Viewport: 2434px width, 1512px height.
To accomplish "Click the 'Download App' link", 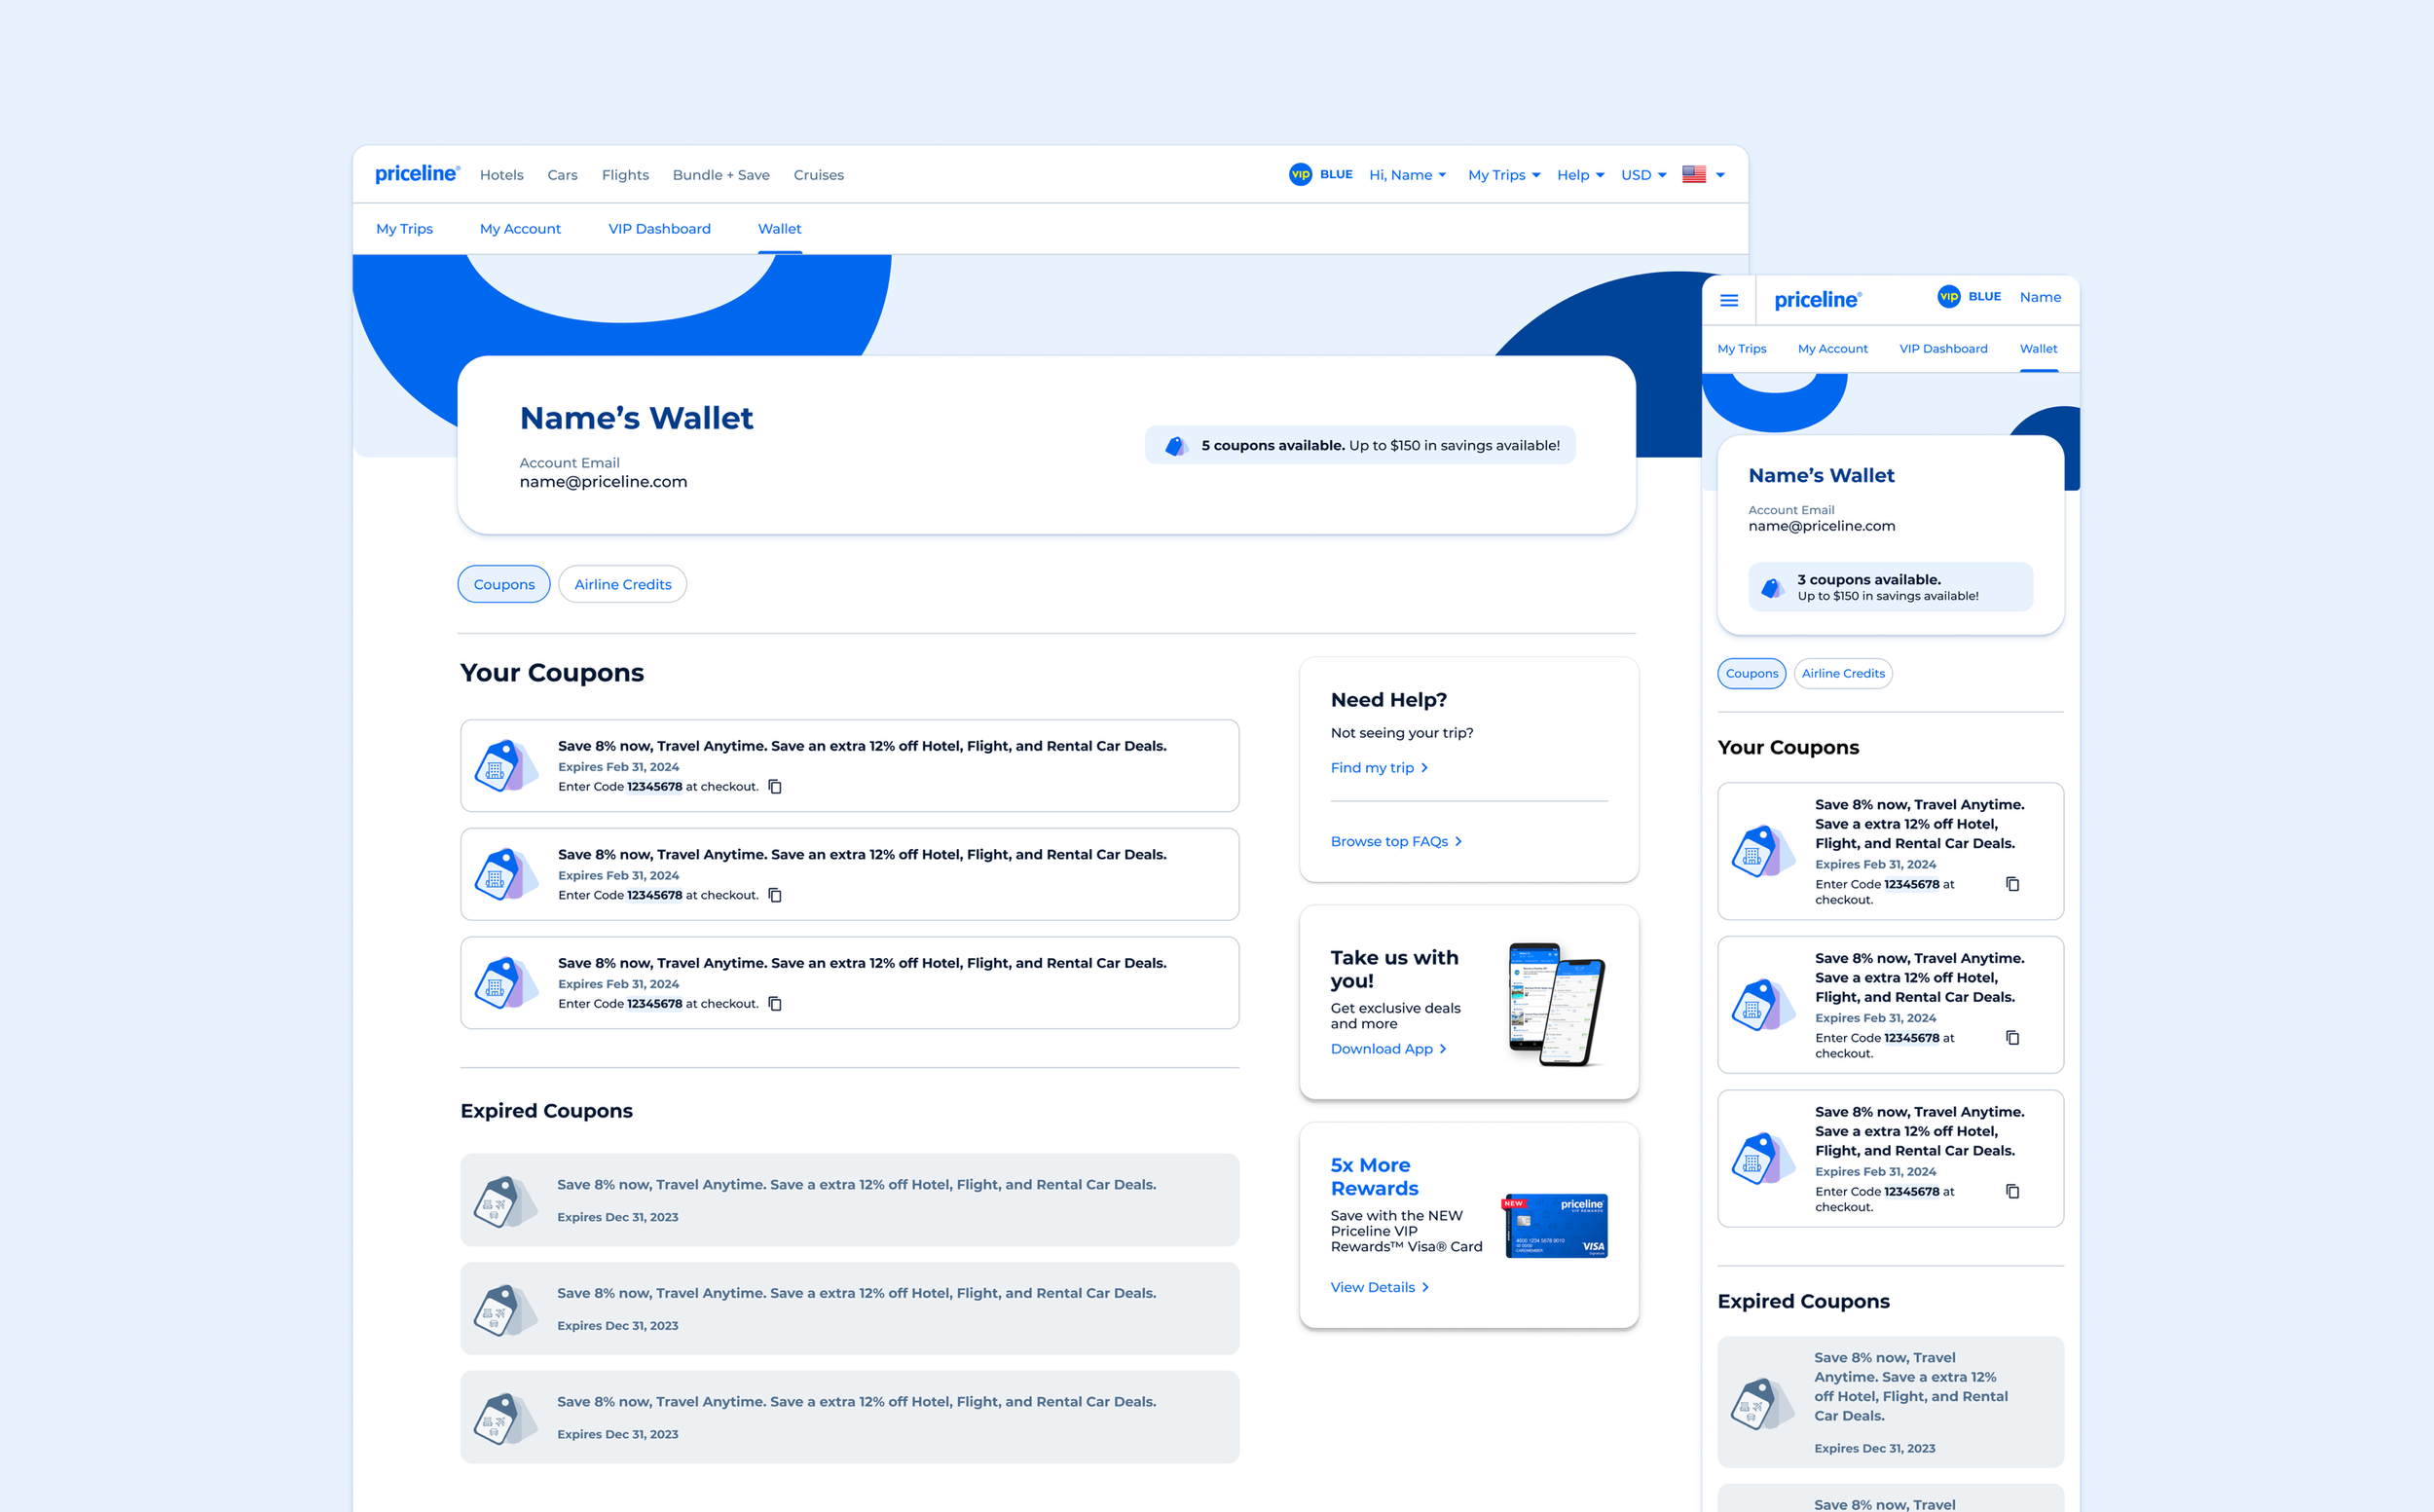I will click(x=1388, y=1049).
